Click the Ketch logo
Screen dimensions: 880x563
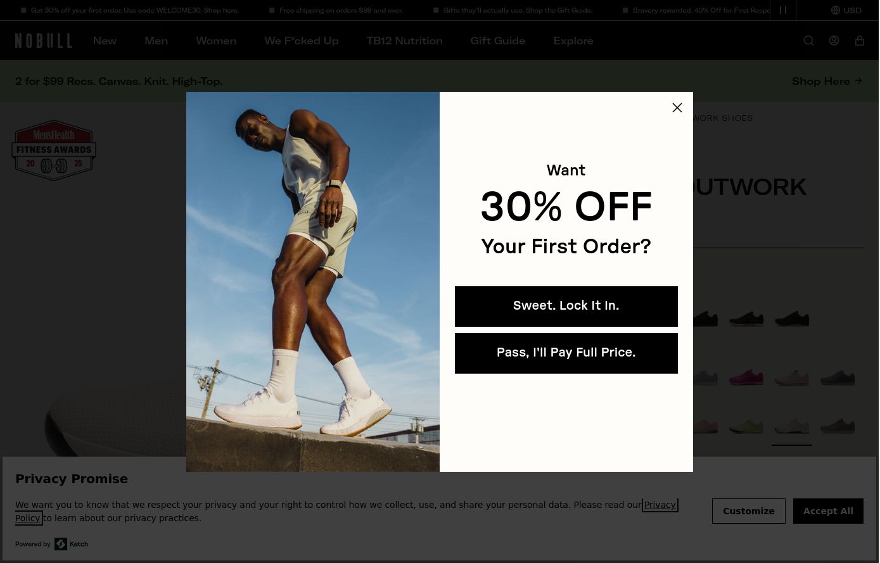(71, 544)
